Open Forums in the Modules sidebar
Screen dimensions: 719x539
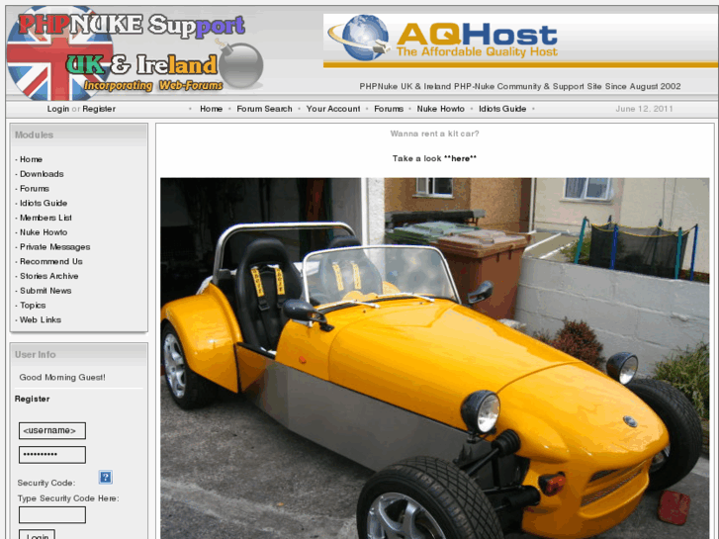tap(34, 189)
